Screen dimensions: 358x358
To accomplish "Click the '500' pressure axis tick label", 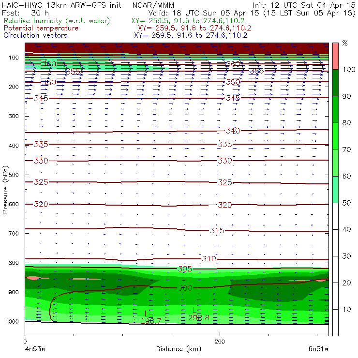I will pyautogui.click(x=14, y=175).
